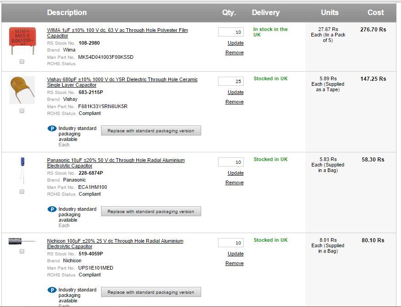Click the Cost column header
Viewport: 401px width, 307px height.
376,12
